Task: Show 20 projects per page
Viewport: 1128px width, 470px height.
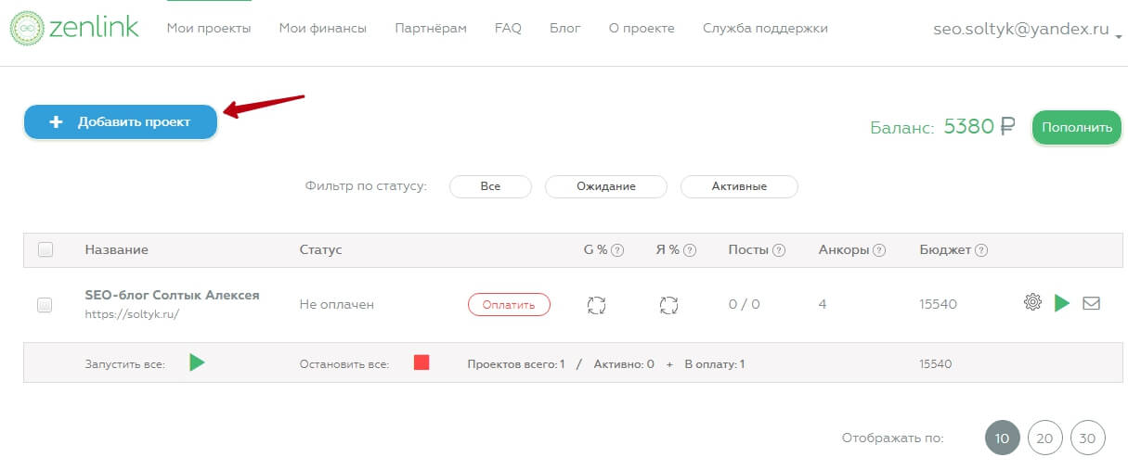Action: coord(1045,438)
